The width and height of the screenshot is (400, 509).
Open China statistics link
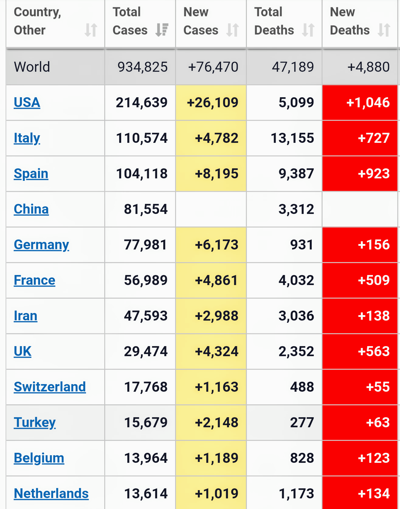click(31, 209)
